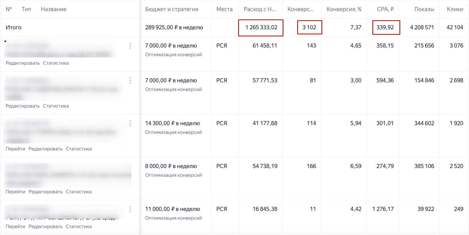Click the Бюджет и стратегия column header

[172, 9]
